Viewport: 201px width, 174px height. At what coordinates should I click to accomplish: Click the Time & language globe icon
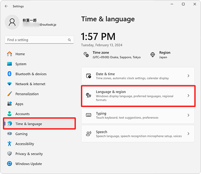(x=10, y=124)
